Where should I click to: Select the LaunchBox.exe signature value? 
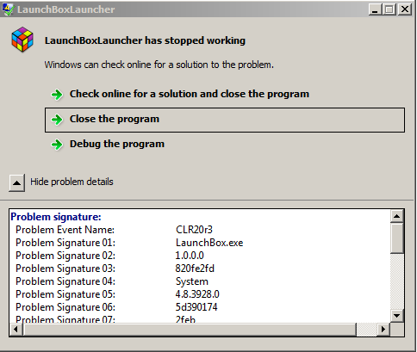pos(209,243)
